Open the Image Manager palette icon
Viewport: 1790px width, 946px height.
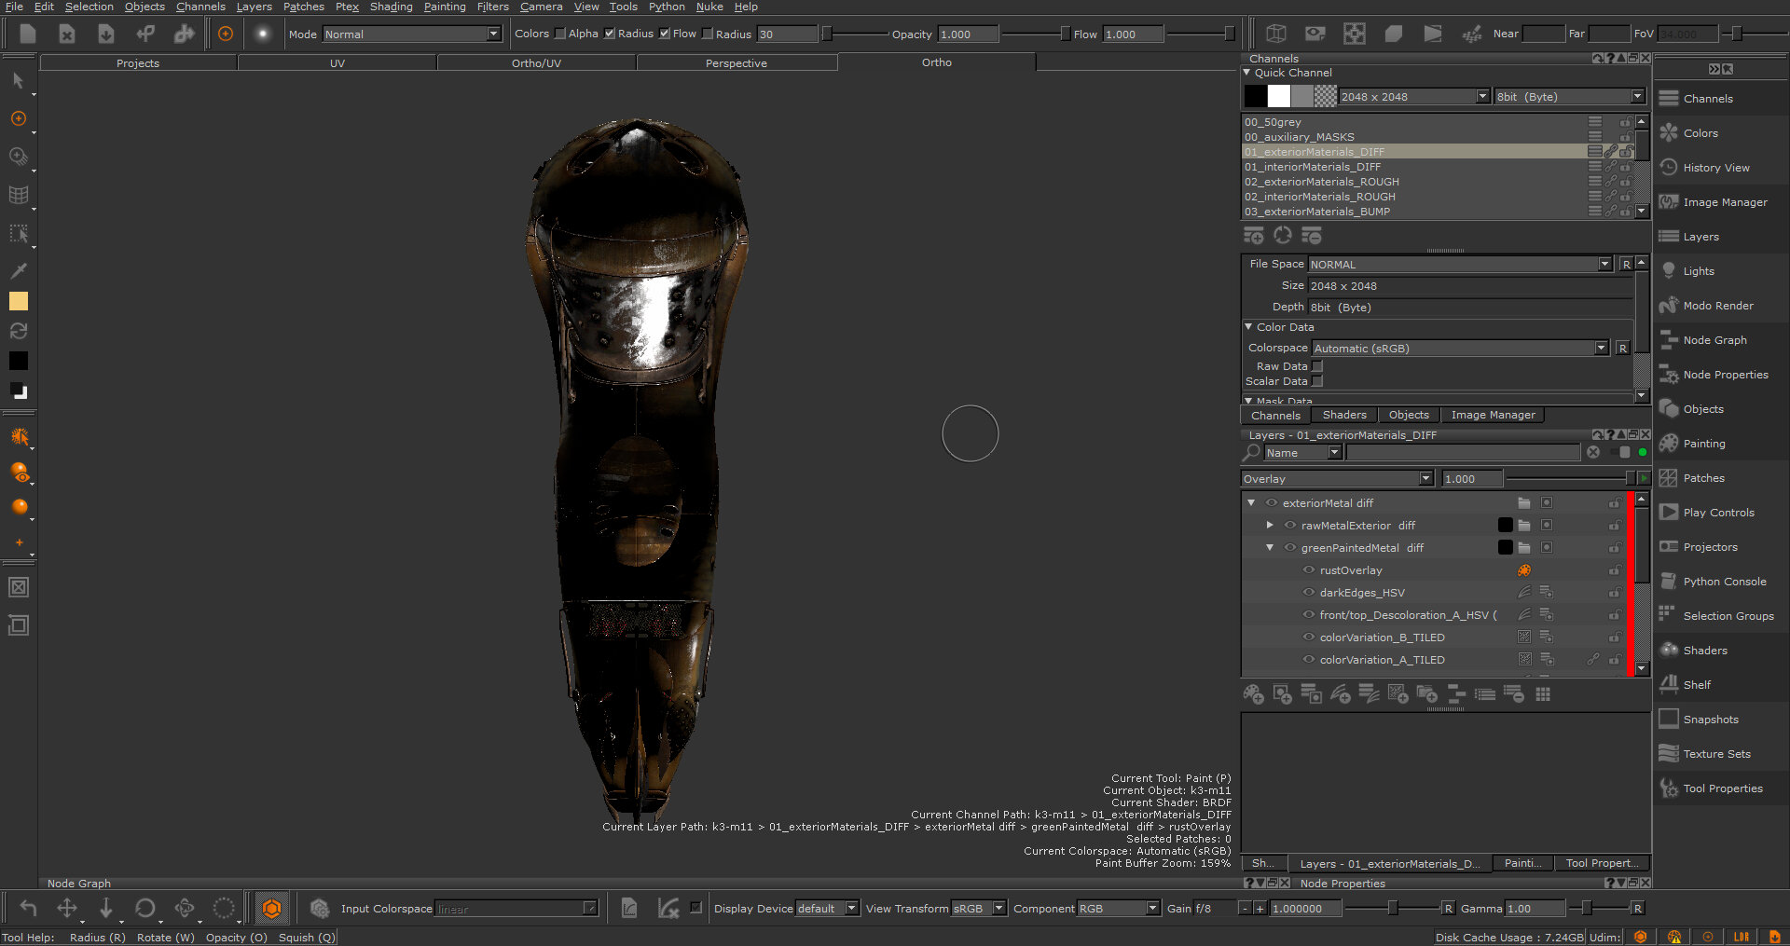(1669, 202)
